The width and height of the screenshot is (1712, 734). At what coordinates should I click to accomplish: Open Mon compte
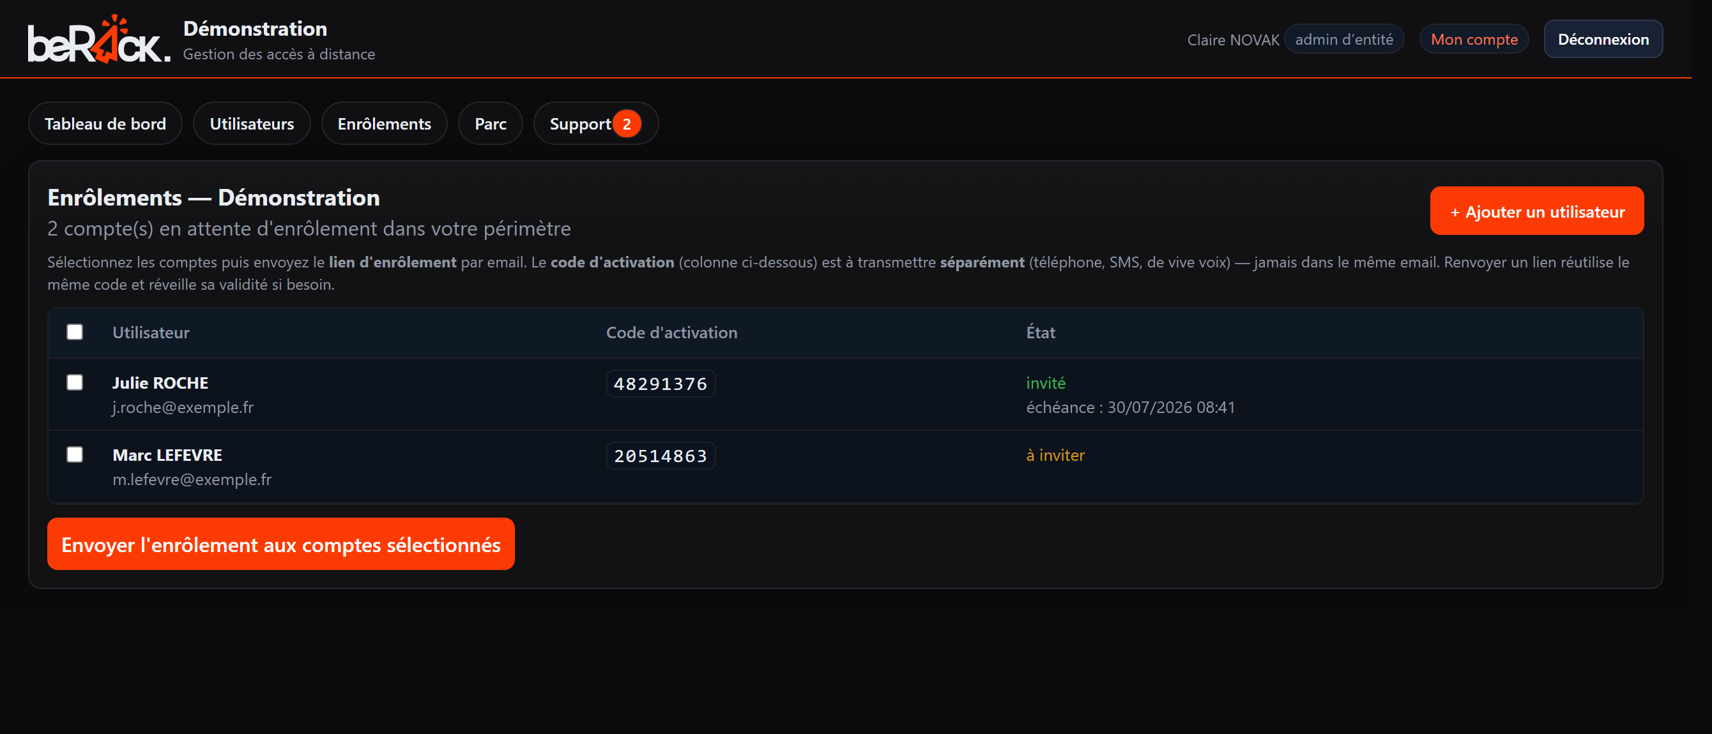point(1474,39)
